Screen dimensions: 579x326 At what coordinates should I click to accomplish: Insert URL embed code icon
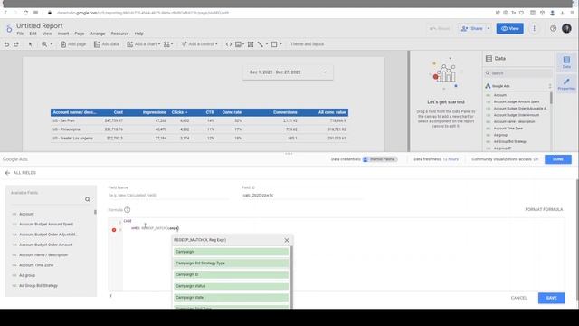[x=229, y=44]
